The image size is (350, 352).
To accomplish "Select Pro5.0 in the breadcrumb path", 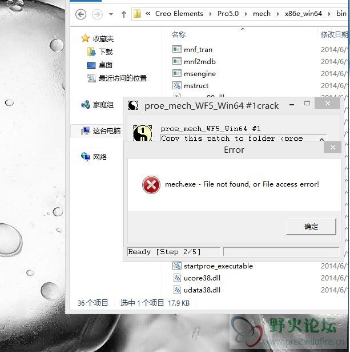I will [x=228, y=14].
